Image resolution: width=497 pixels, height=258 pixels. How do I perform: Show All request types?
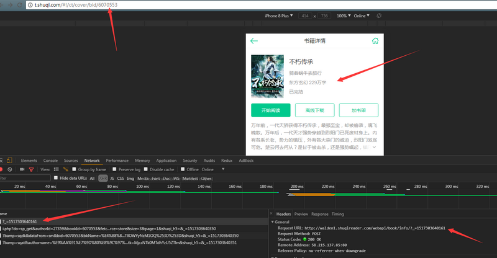[x=92, y=178]
